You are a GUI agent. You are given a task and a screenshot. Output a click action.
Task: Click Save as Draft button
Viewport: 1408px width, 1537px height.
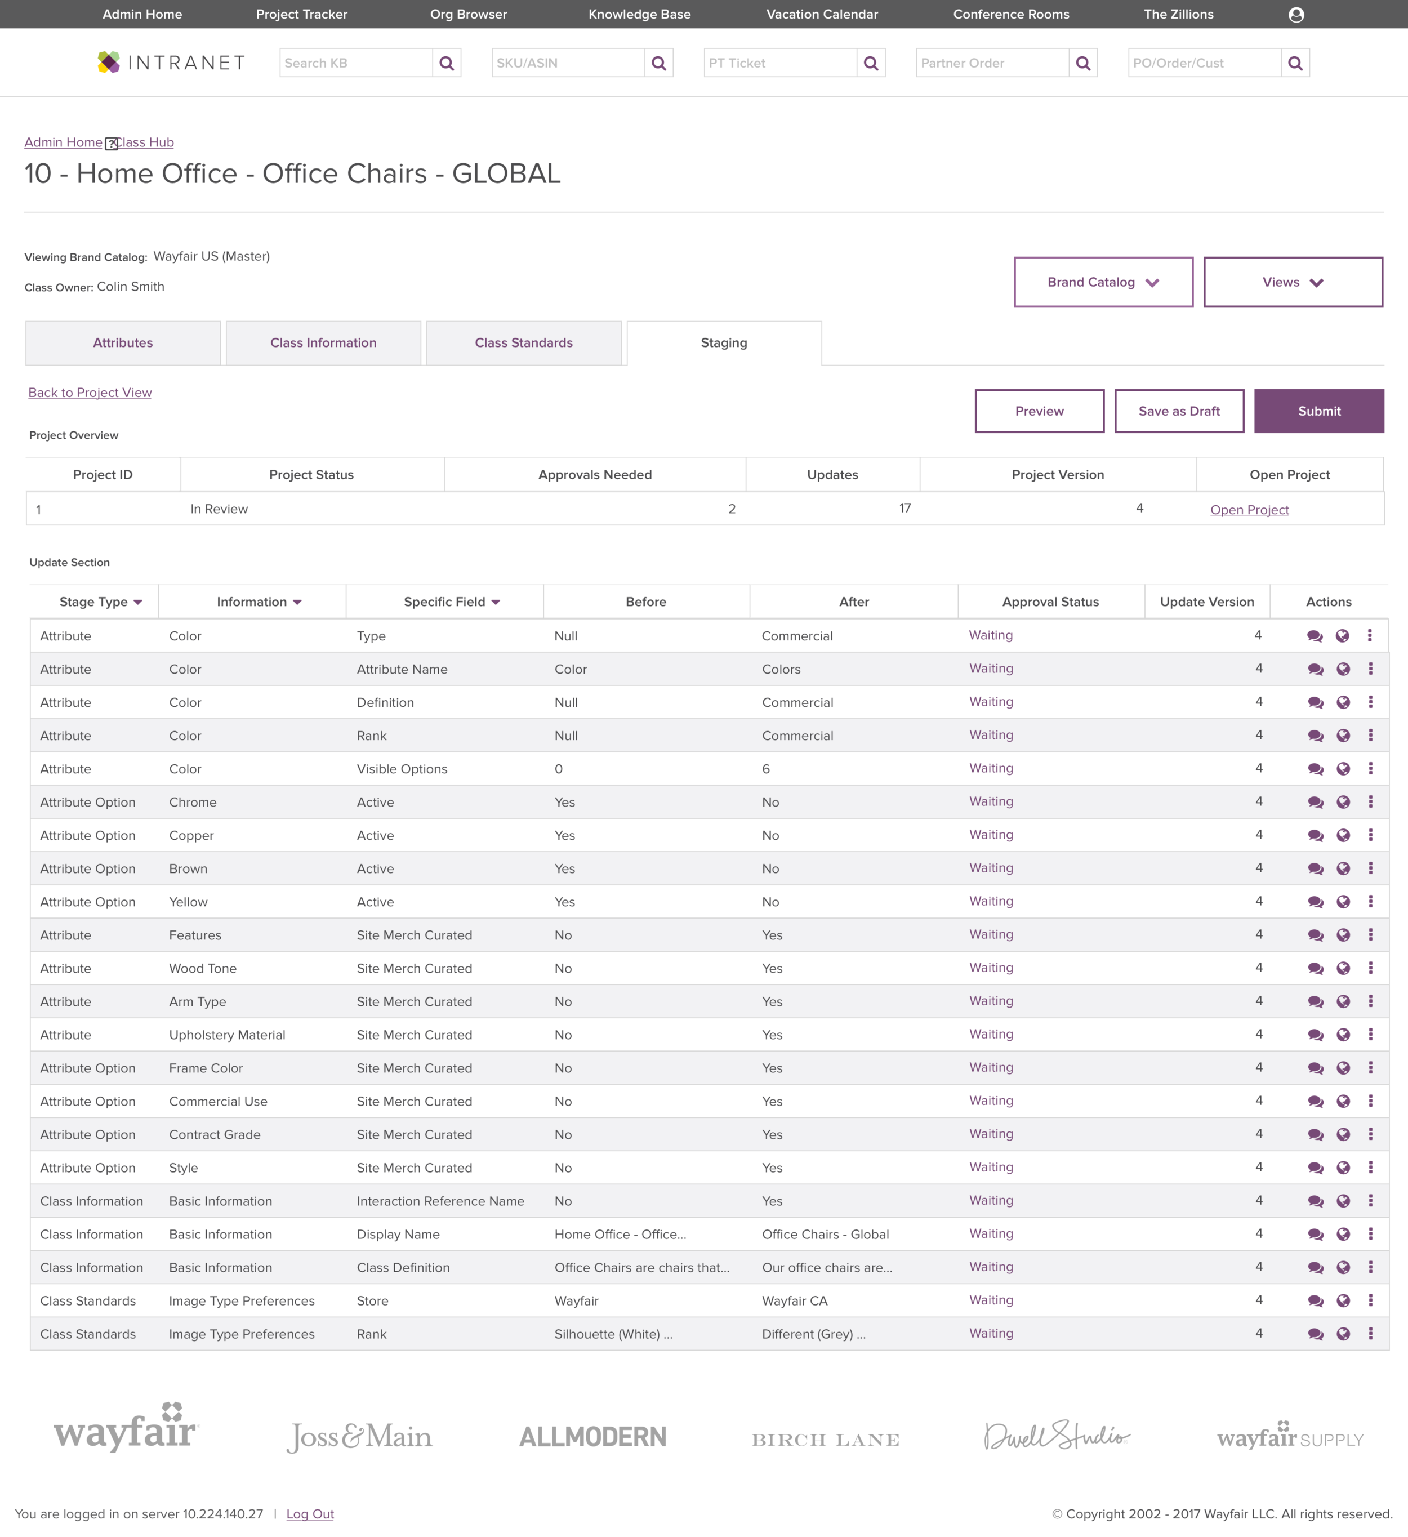[x=1179, y=411]
